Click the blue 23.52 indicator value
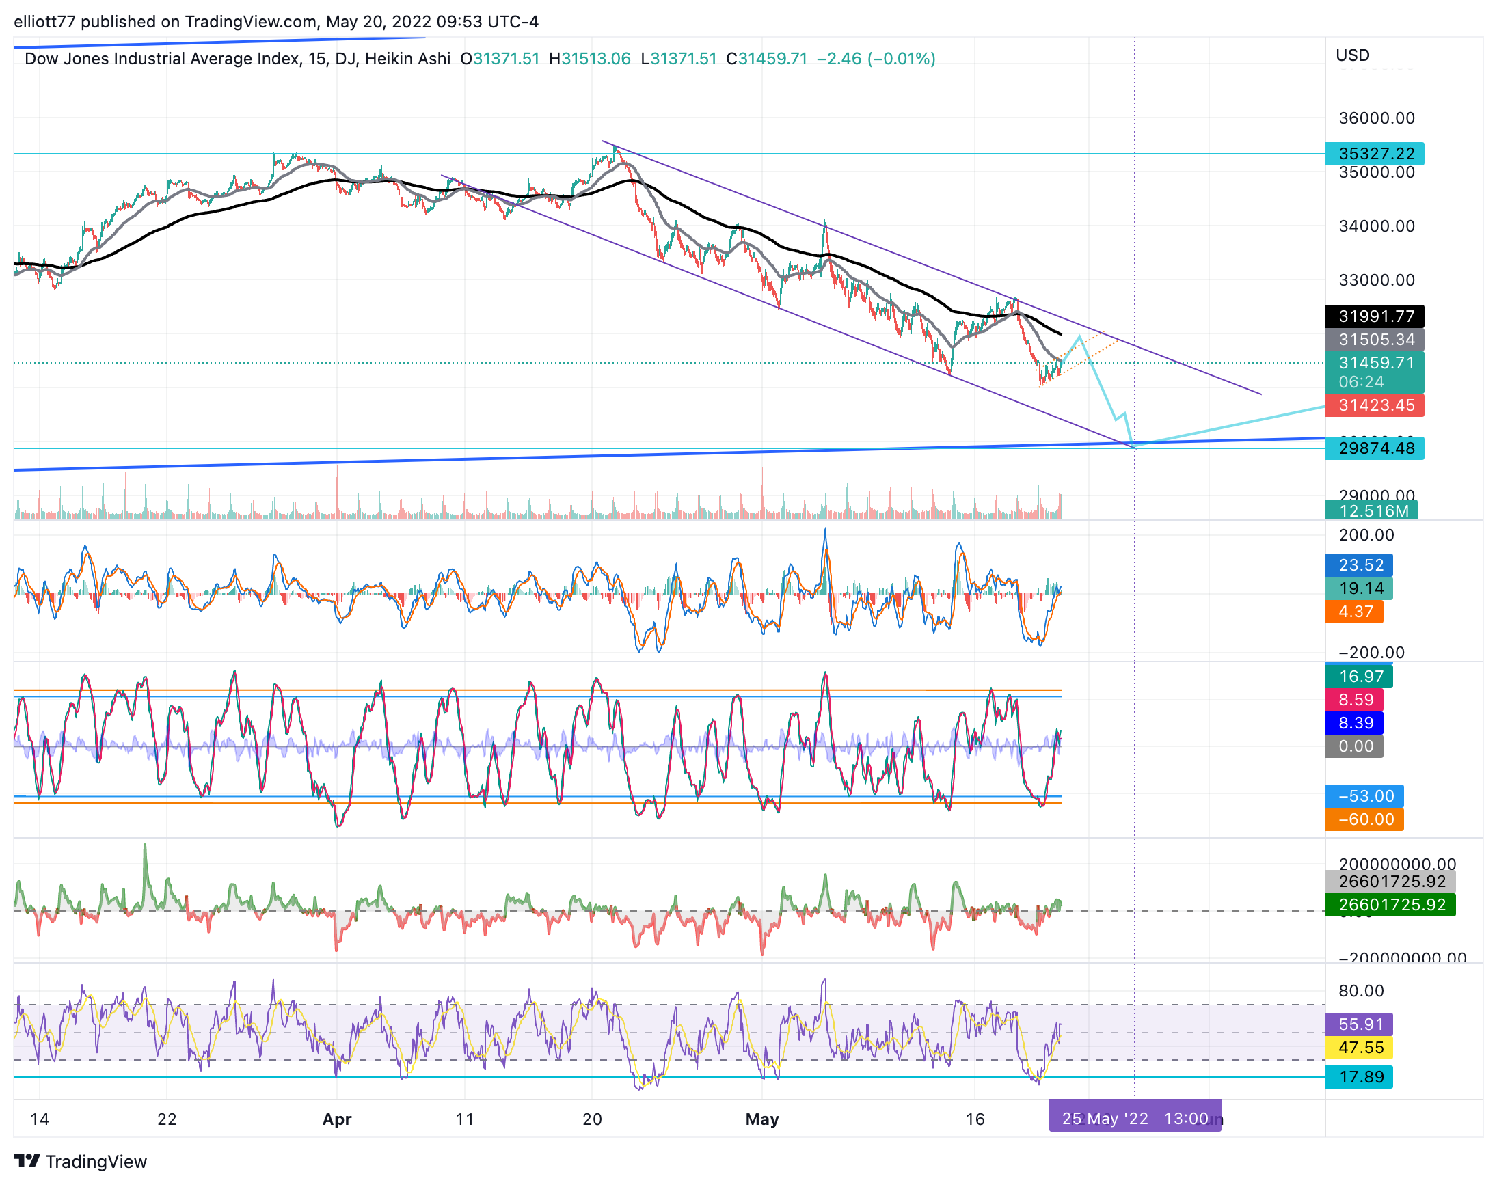This screenshot has width=1497, height=1185. pos(1358,564)
